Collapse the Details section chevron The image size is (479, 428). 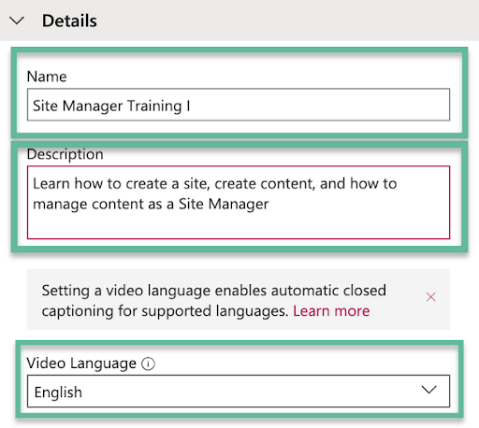(x=17, y=21)
